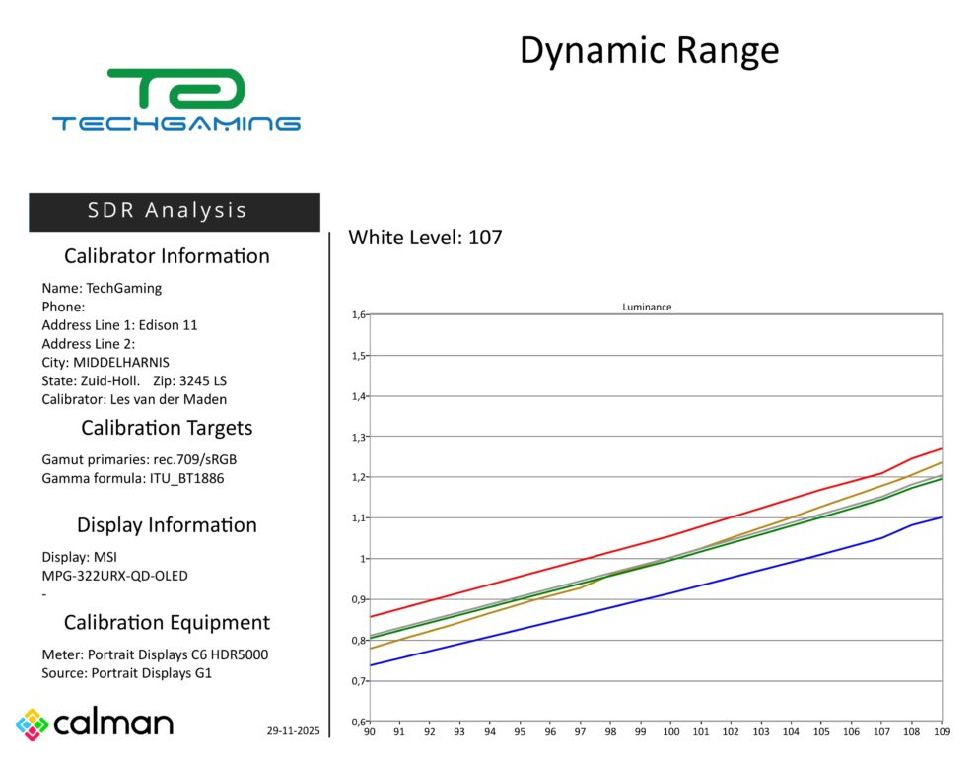
Task: Click the green TechGaming logo emblem
Action: pyautogui.click(x=175, y=90)
